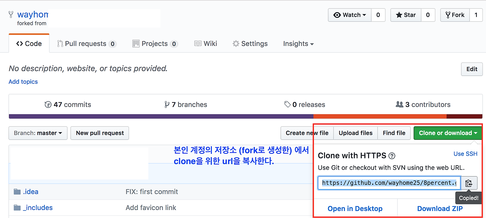This screenshot has height=218, width=486.
Task: Expand the Insights dropdown tab
Action: point(298,44)
